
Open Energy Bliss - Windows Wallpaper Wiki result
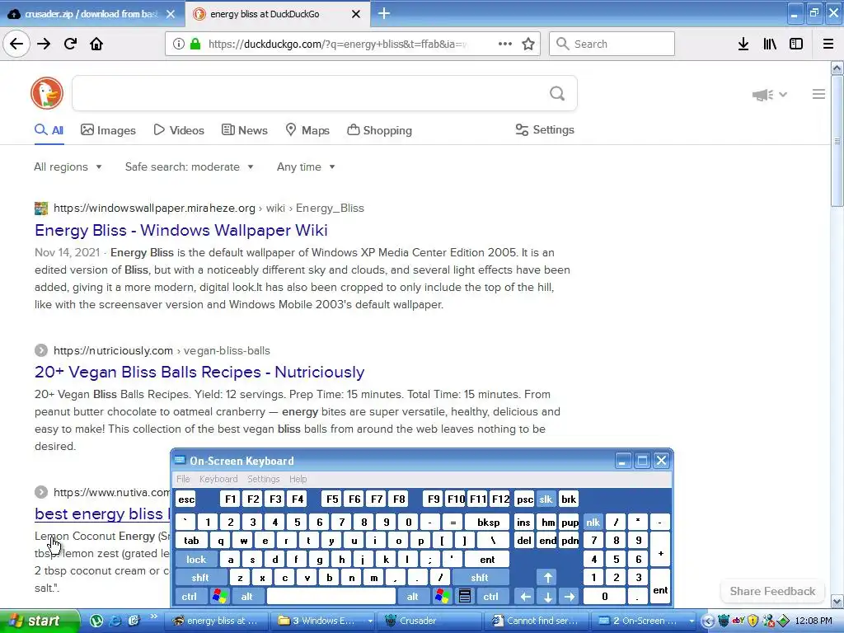(181, 231)
